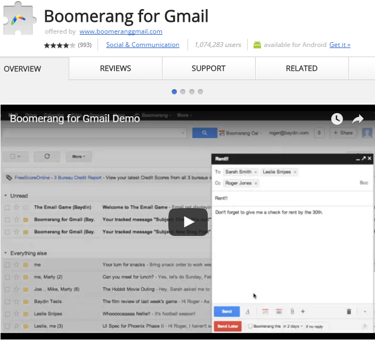Click the refresh icon in Gmail toolbar

[x=47, y=156]
